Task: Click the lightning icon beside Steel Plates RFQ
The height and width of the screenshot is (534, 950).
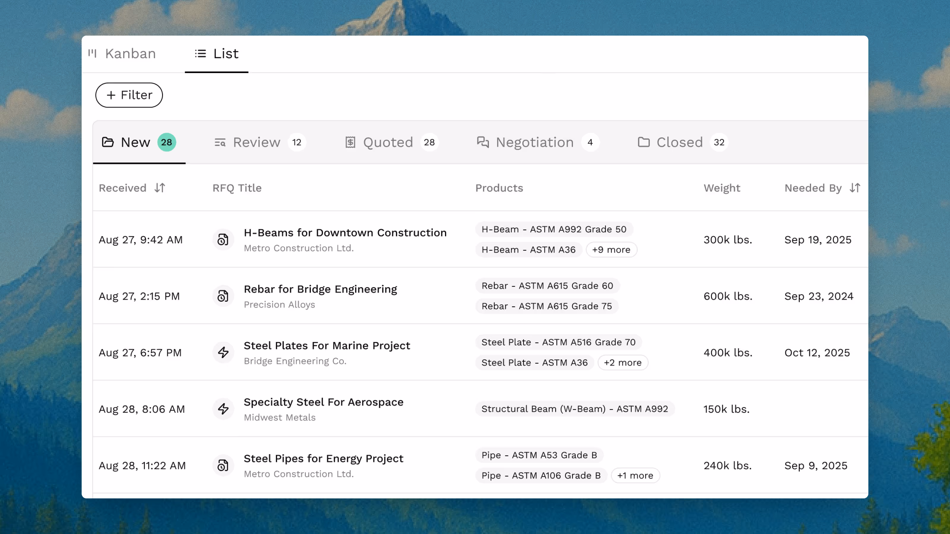Action: click(223, 353)
